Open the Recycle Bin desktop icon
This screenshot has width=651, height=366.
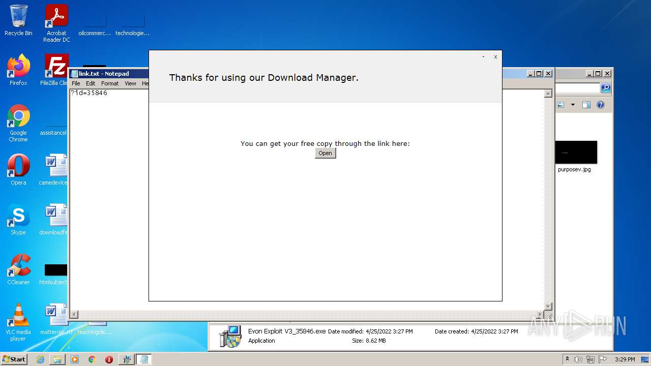click(18, 20)
